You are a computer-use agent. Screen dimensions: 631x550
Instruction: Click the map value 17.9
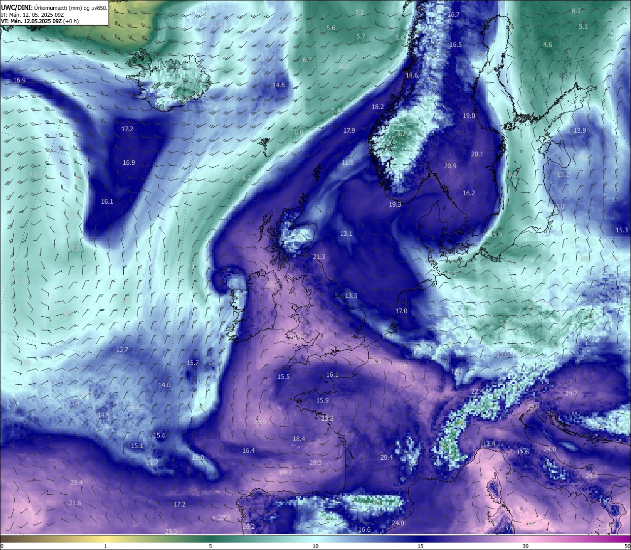point(349,130)
